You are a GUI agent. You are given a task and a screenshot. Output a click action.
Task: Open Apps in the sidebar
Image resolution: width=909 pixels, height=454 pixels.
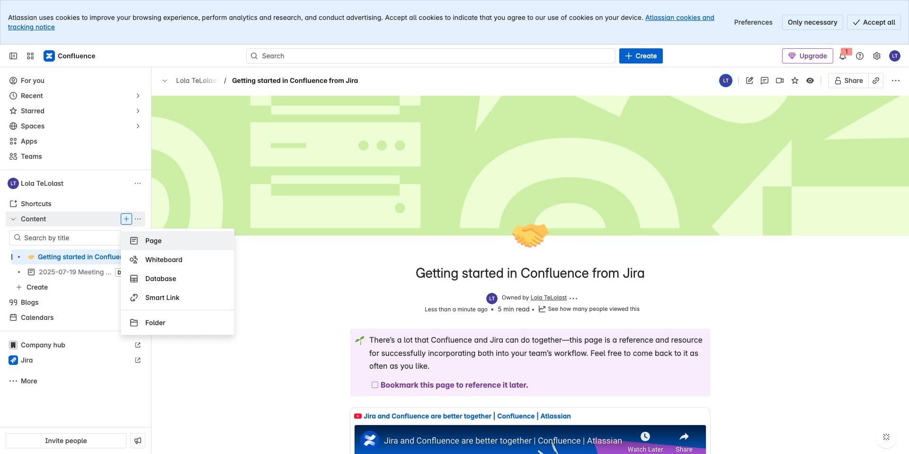[76, 141]
